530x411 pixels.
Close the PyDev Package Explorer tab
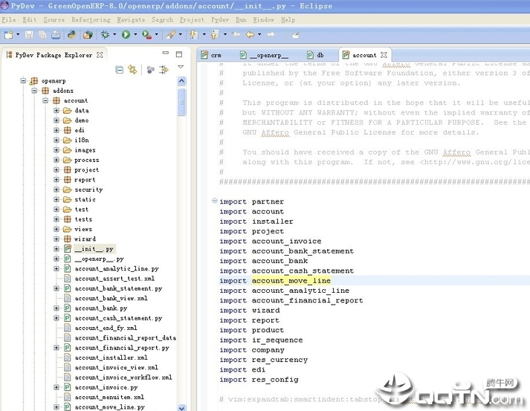[x=100, y=55]
